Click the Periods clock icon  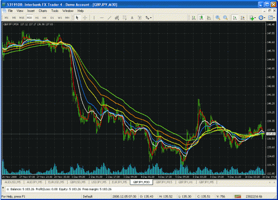(261, 17)
